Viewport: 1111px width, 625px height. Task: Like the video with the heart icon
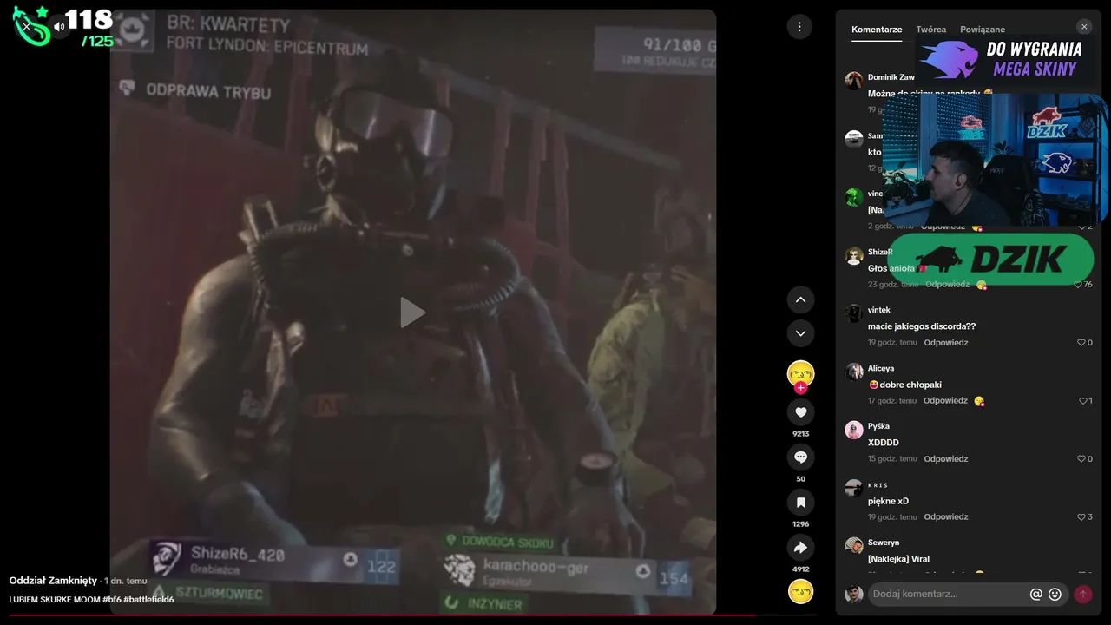(800, 412)
